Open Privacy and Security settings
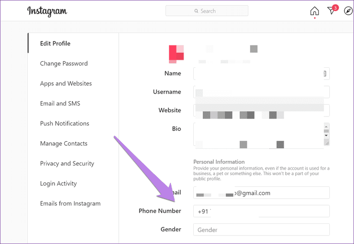Viewport: 354px width, 244px height. point(67,164)
